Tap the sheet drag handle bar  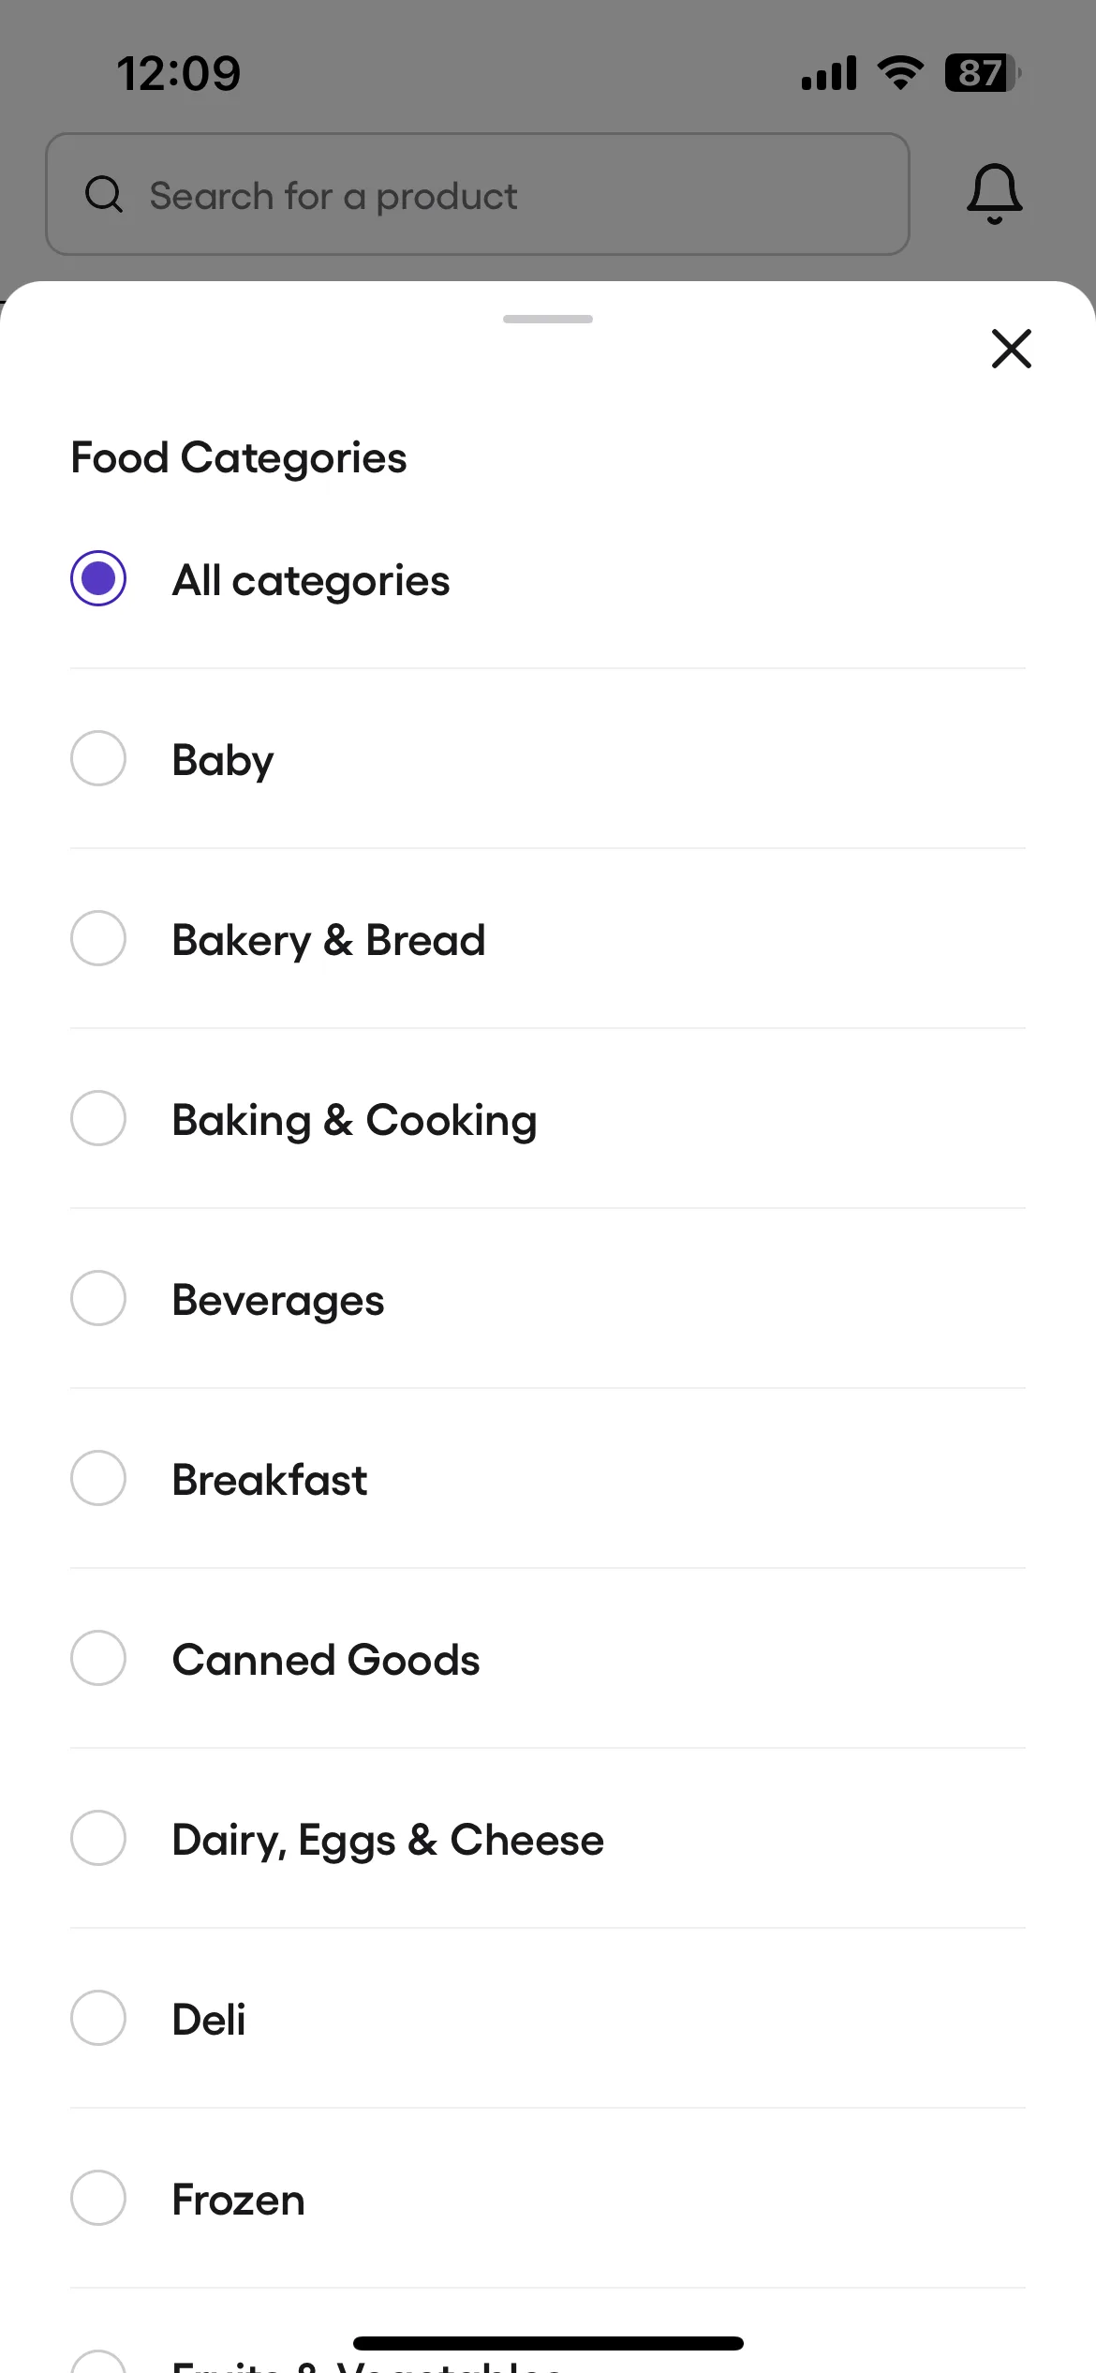point(548,320)
